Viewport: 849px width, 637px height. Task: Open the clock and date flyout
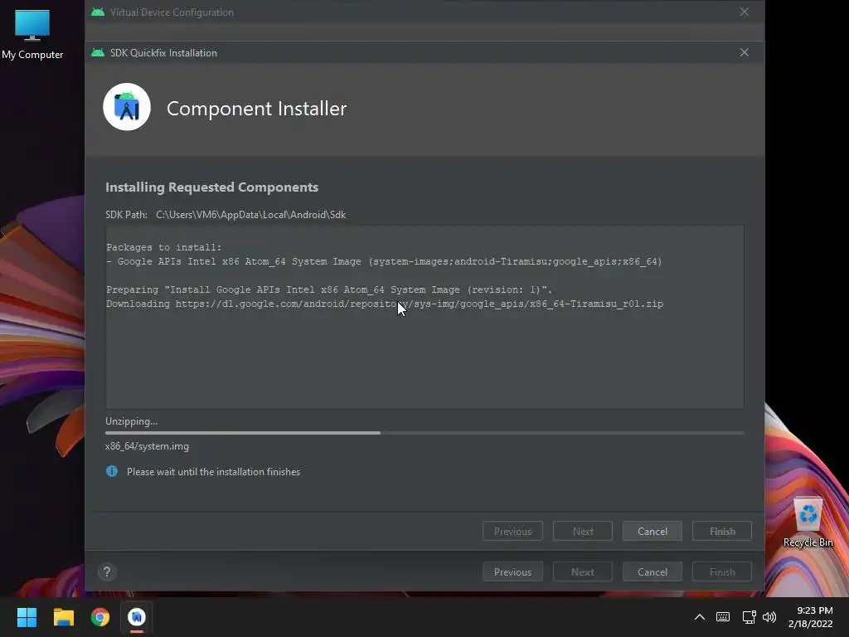pyautogui.click(x=811, y=617)
